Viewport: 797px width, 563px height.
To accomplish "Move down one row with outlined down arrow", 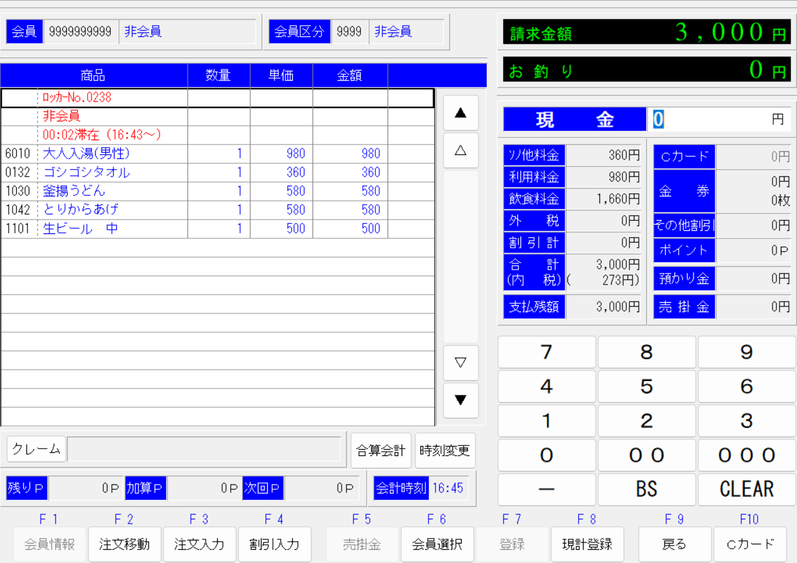I will pos(460,363).
